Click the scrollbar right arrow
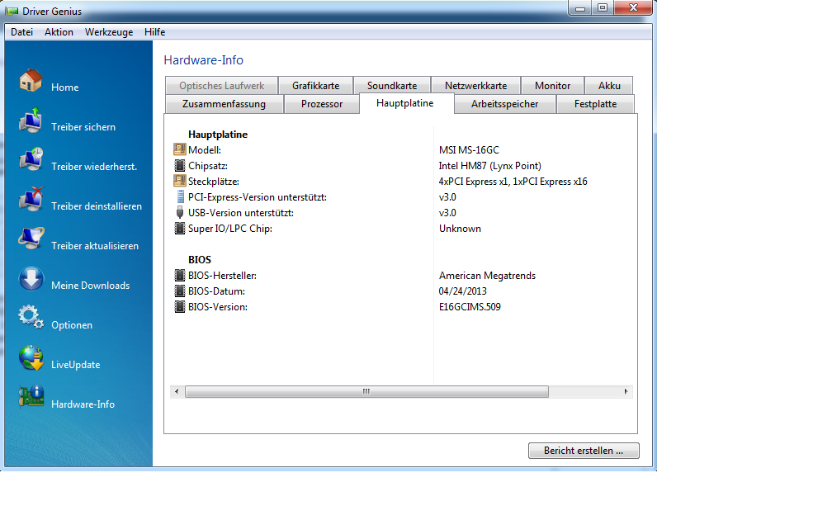 (x=626, y=391)
